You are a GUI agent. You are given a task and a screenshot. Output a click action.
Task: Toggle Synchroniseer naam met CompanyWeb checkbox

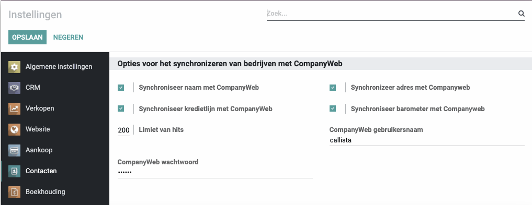(x=121, y=88)
